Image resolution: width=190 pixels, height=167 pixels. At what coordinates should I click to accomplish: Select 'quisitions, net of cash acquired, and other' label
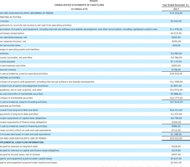pos(21,90)
